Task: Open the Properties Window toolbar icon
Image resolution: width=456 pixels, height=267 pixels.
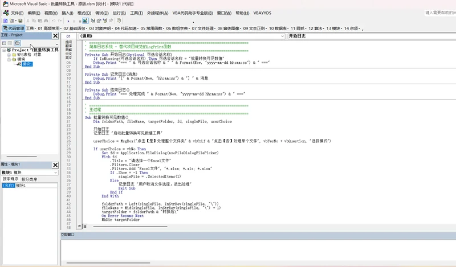Action: 99,20
